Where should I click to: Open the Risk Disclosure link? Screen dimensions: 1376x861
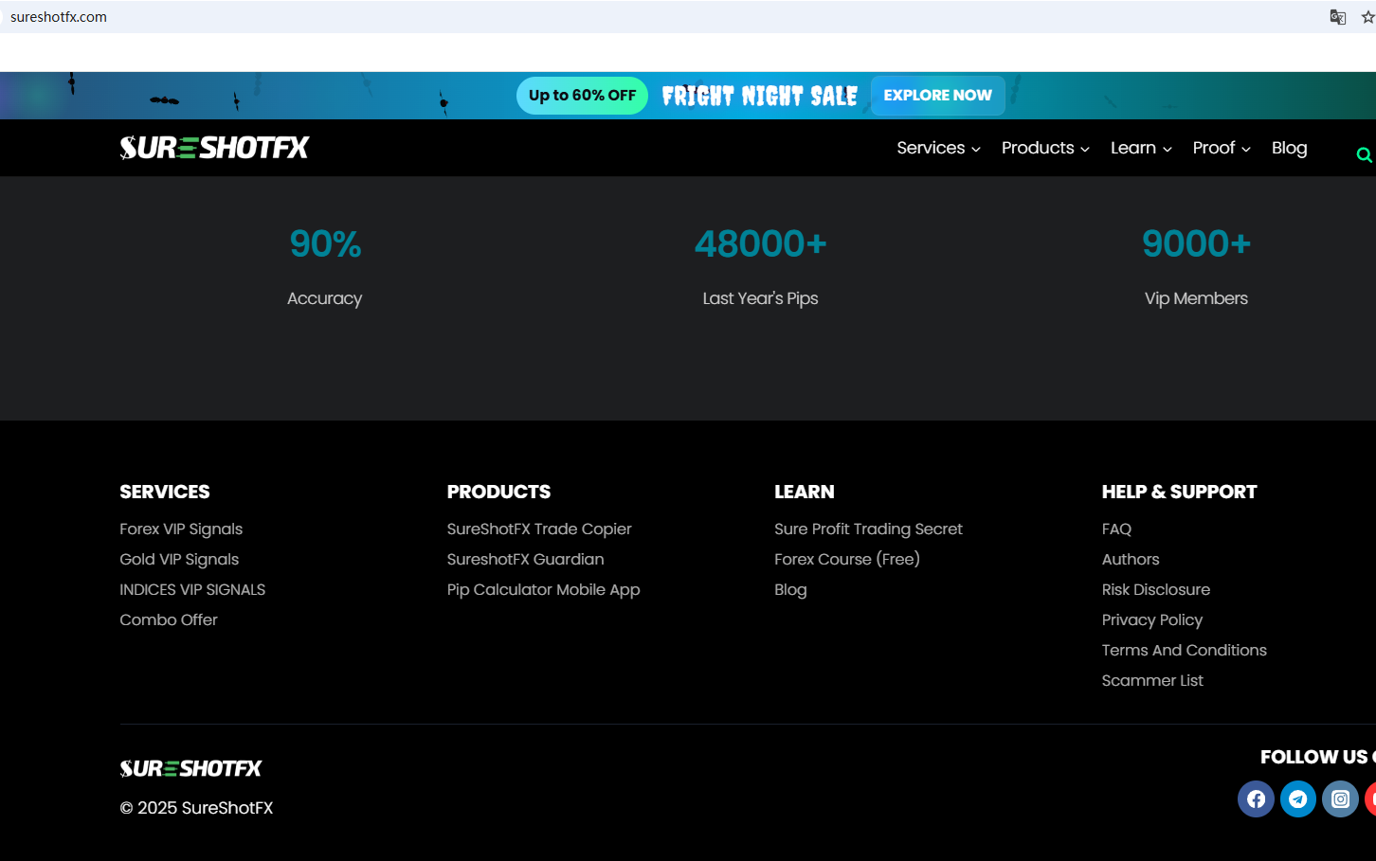point(1155,589)
